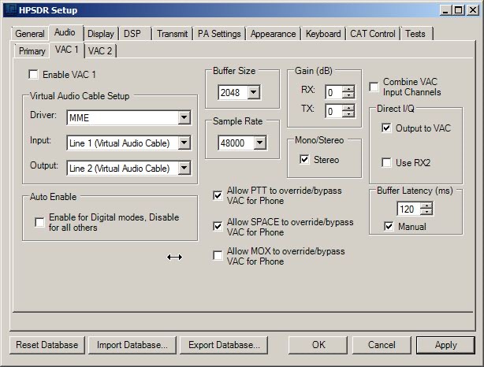Switch to the Tests tab
Image resolution: width=484 pixels, height=367 pixels.
click(x=415, y=34)
